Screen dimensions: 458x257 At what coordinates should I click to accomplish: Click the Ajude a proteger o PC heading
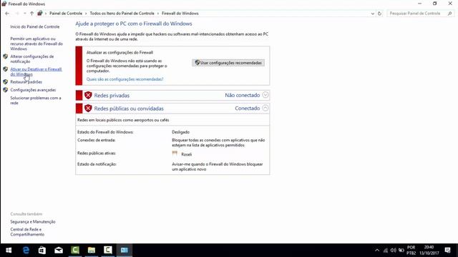click(134, 24)
